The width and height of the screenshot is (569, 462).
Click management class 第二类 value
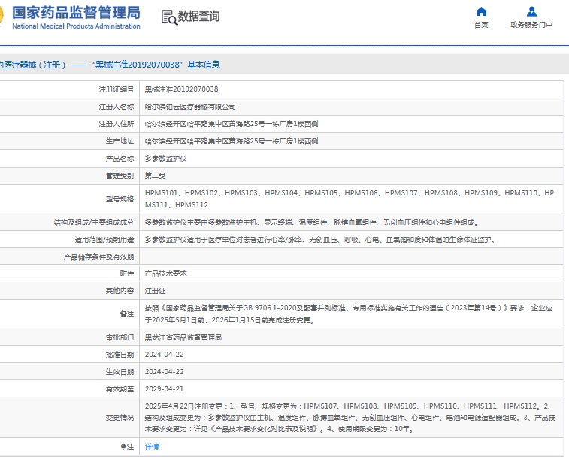(x=156, y=176)
